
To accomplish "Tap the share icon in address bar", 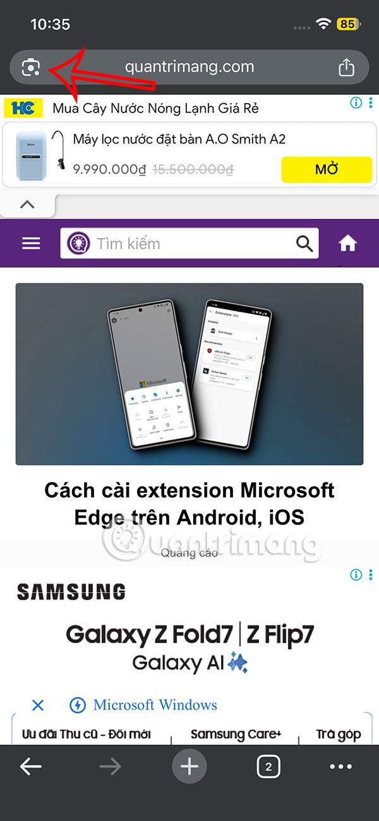I will click(x=346, y=67).
